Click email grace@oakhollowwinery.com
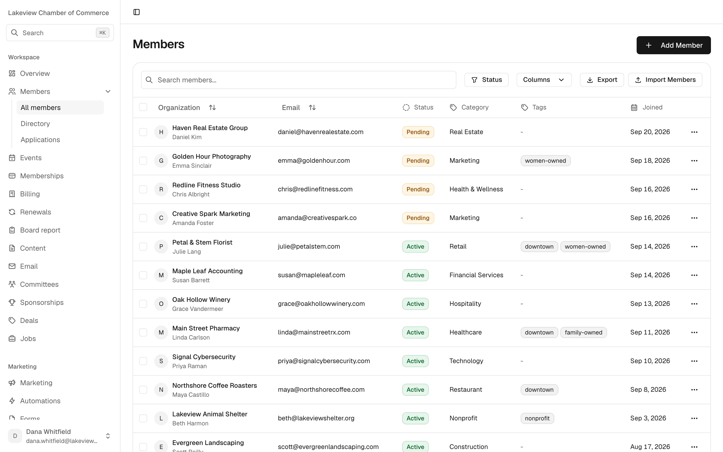Image resolution: width=723 pixels, height=452 pixels. (321, 304)
